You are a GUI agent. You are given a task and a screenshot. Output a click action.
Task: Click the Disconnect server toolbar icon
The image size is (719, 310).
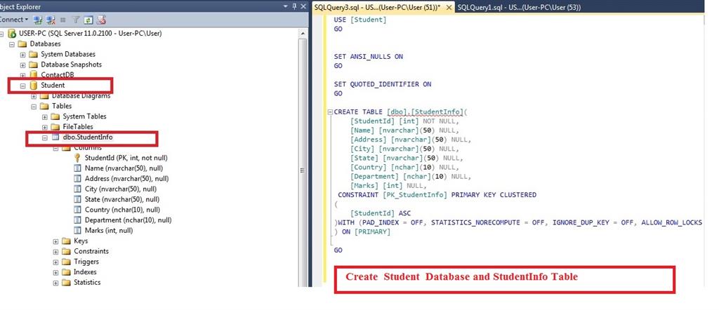pyautogui.click(x=51, y=20)
